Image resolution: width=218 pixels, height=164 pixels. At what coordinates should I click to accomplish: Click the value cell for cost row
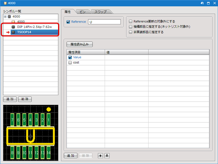click(x=126, y=63)
